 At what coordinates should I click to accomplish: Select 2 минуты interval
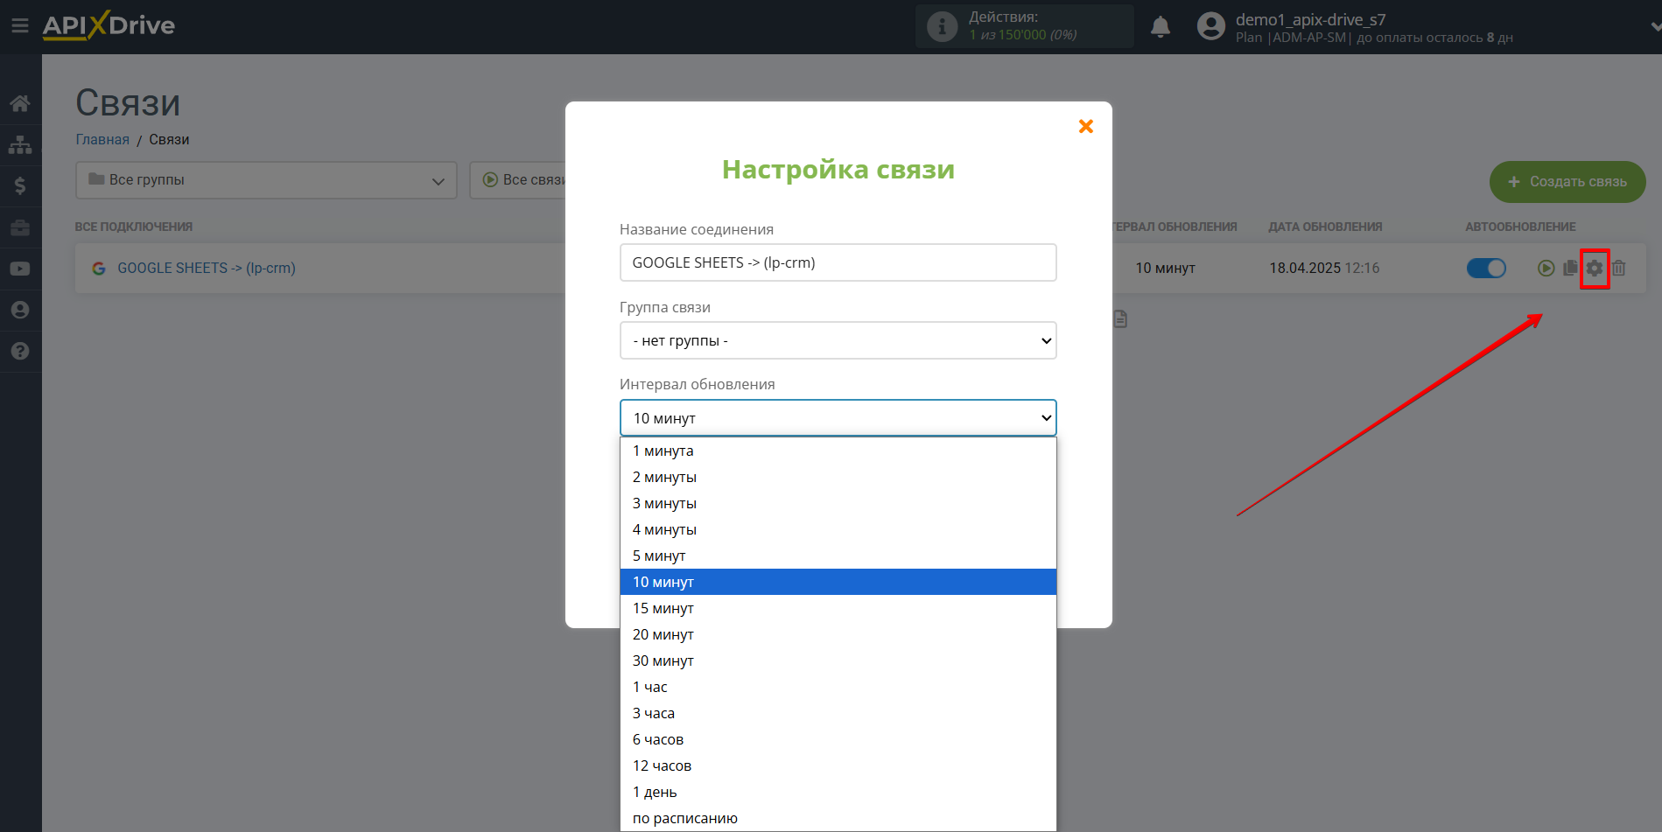(x=838, y=477)
